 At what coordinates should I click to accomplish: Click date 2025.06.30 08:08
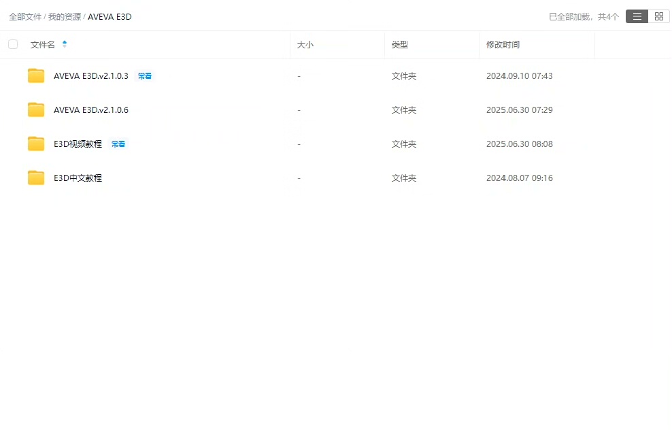click(520, 144)
